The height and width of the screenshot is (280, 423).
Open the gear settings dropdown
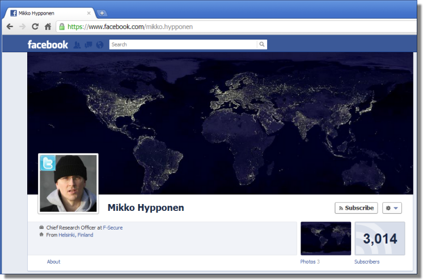click(392, 208)
